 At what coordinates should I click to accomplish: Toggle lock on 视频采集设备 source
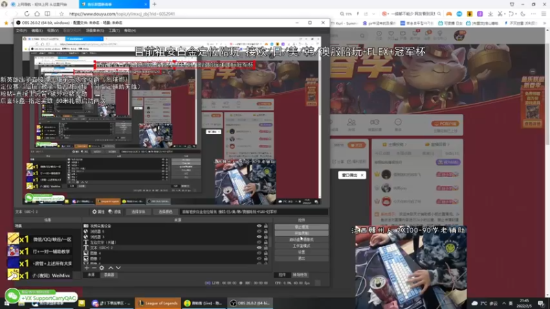[265, 226]
